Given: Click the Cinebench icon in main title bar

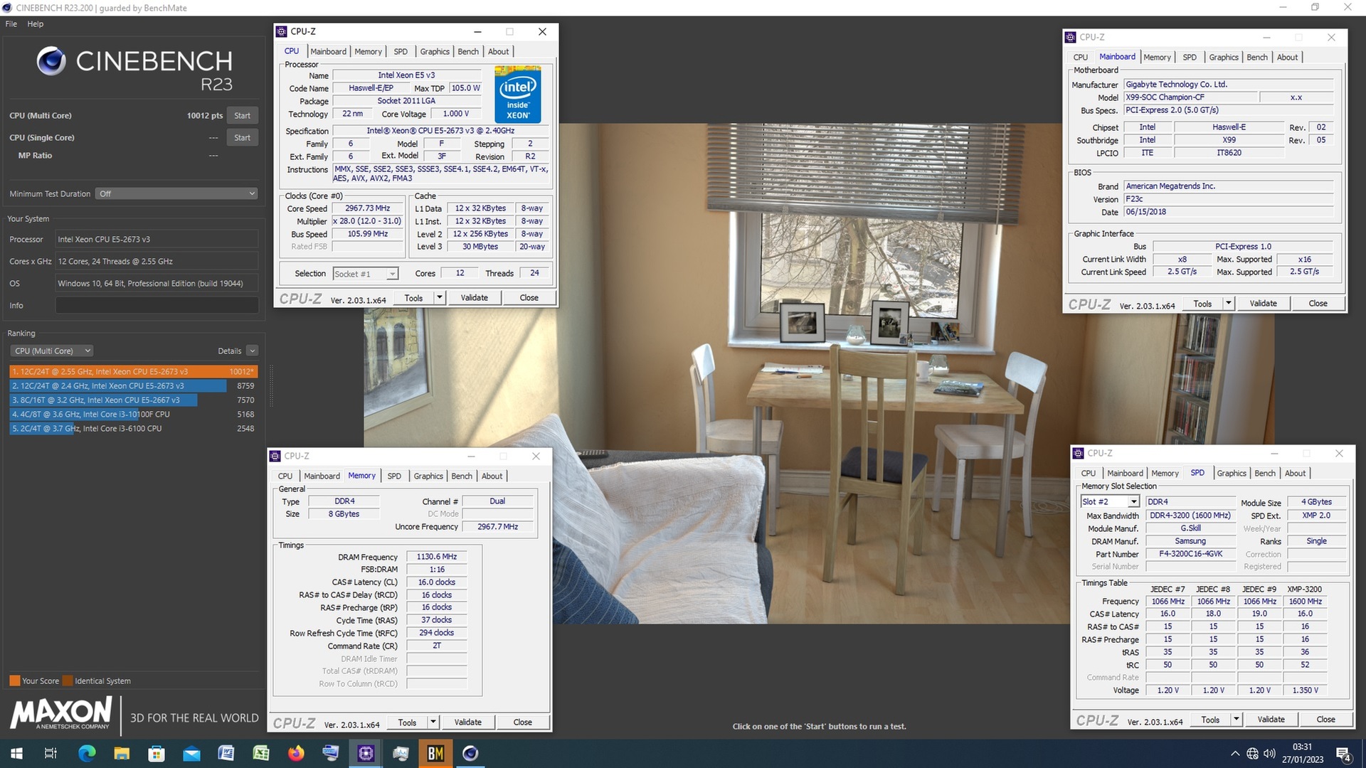Looking at the screenshot, I should (x=7, y=8).
